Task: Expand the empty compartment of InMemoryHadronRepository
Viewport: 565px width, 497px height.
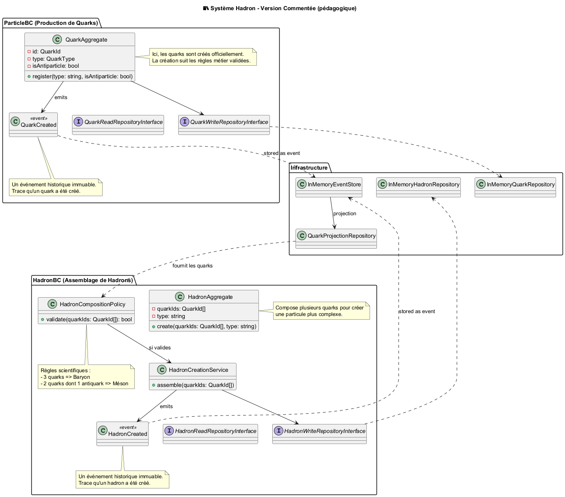Action: (419, 196)
